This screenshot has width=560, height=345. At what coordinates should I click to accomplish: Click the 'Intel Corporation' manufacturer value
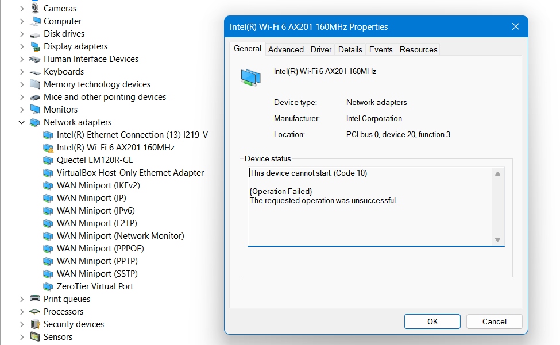tap(374, 118)
